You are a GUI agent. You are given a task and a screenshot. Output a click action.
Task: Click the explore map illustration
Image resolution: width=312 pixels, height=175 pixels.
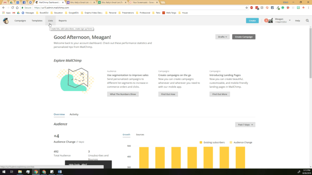click(x=76, y=80)
